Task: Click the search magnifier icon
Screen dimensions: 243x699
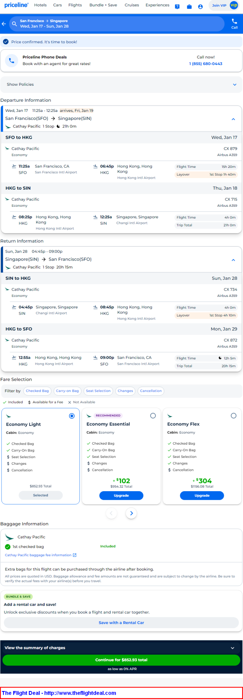Action: (x=15, y=24)
